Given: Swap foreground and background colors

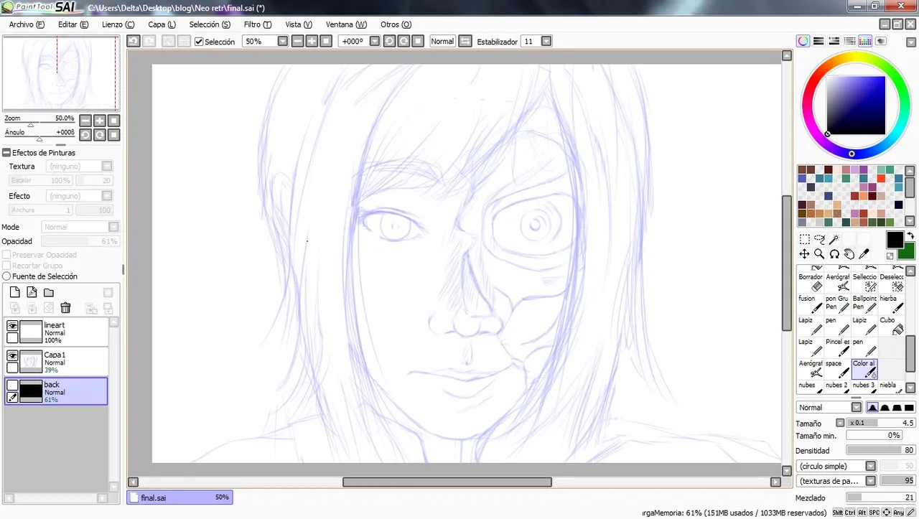Looking at the screenshot, I should pyautogui.click(x=910, y=235).
